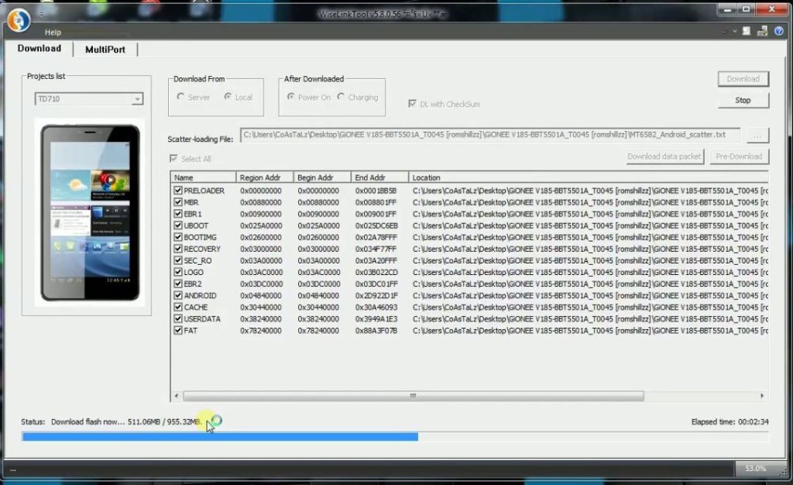This screenshot has width=793, height=485.
Task: Click the TD710 device preview thumbnail image
Action: point(91,211)
